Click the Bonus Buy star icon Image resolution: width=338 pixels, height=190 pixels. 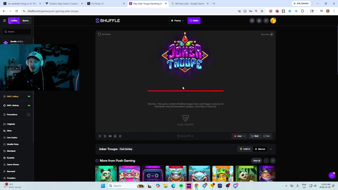271,34
